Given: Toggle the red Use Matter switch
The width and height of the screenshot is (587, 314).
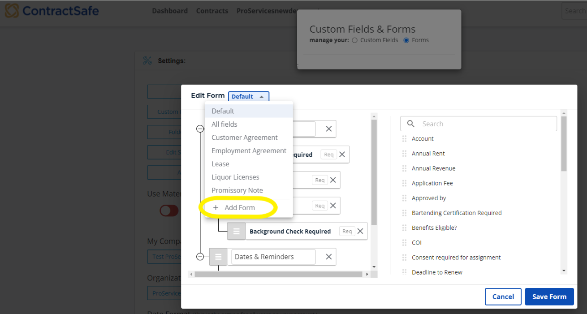Looking at the screenshot, I should (x=169, y=211).
